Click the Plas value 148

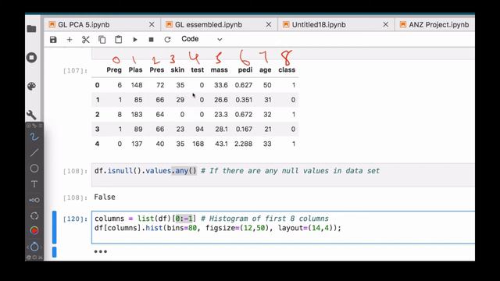[137, 85]
